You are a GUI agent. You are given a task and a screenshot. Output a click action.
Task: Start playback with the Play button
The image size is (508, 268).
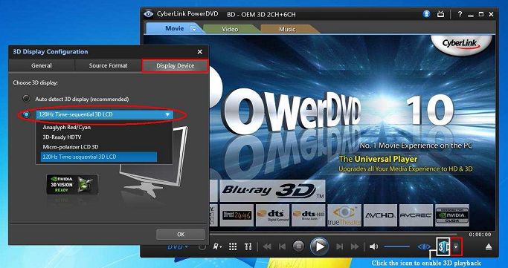pos(319,246)
